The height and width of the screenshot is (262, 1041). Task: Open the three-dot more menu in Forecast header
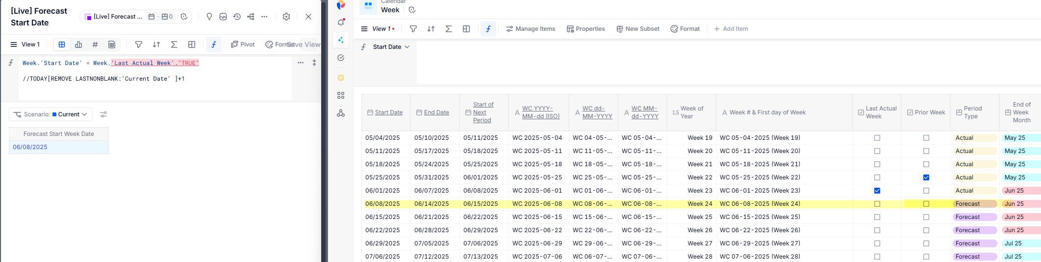[x=264, y=17]
